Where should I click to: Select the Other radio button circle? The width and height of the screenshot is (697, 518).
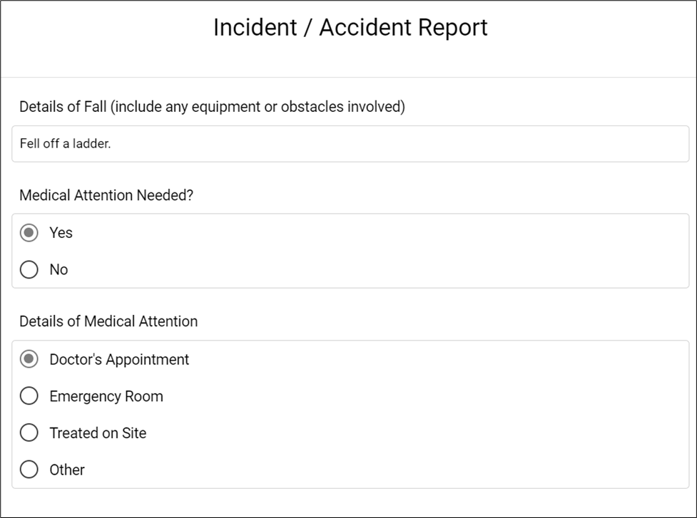tap(29, 470)
